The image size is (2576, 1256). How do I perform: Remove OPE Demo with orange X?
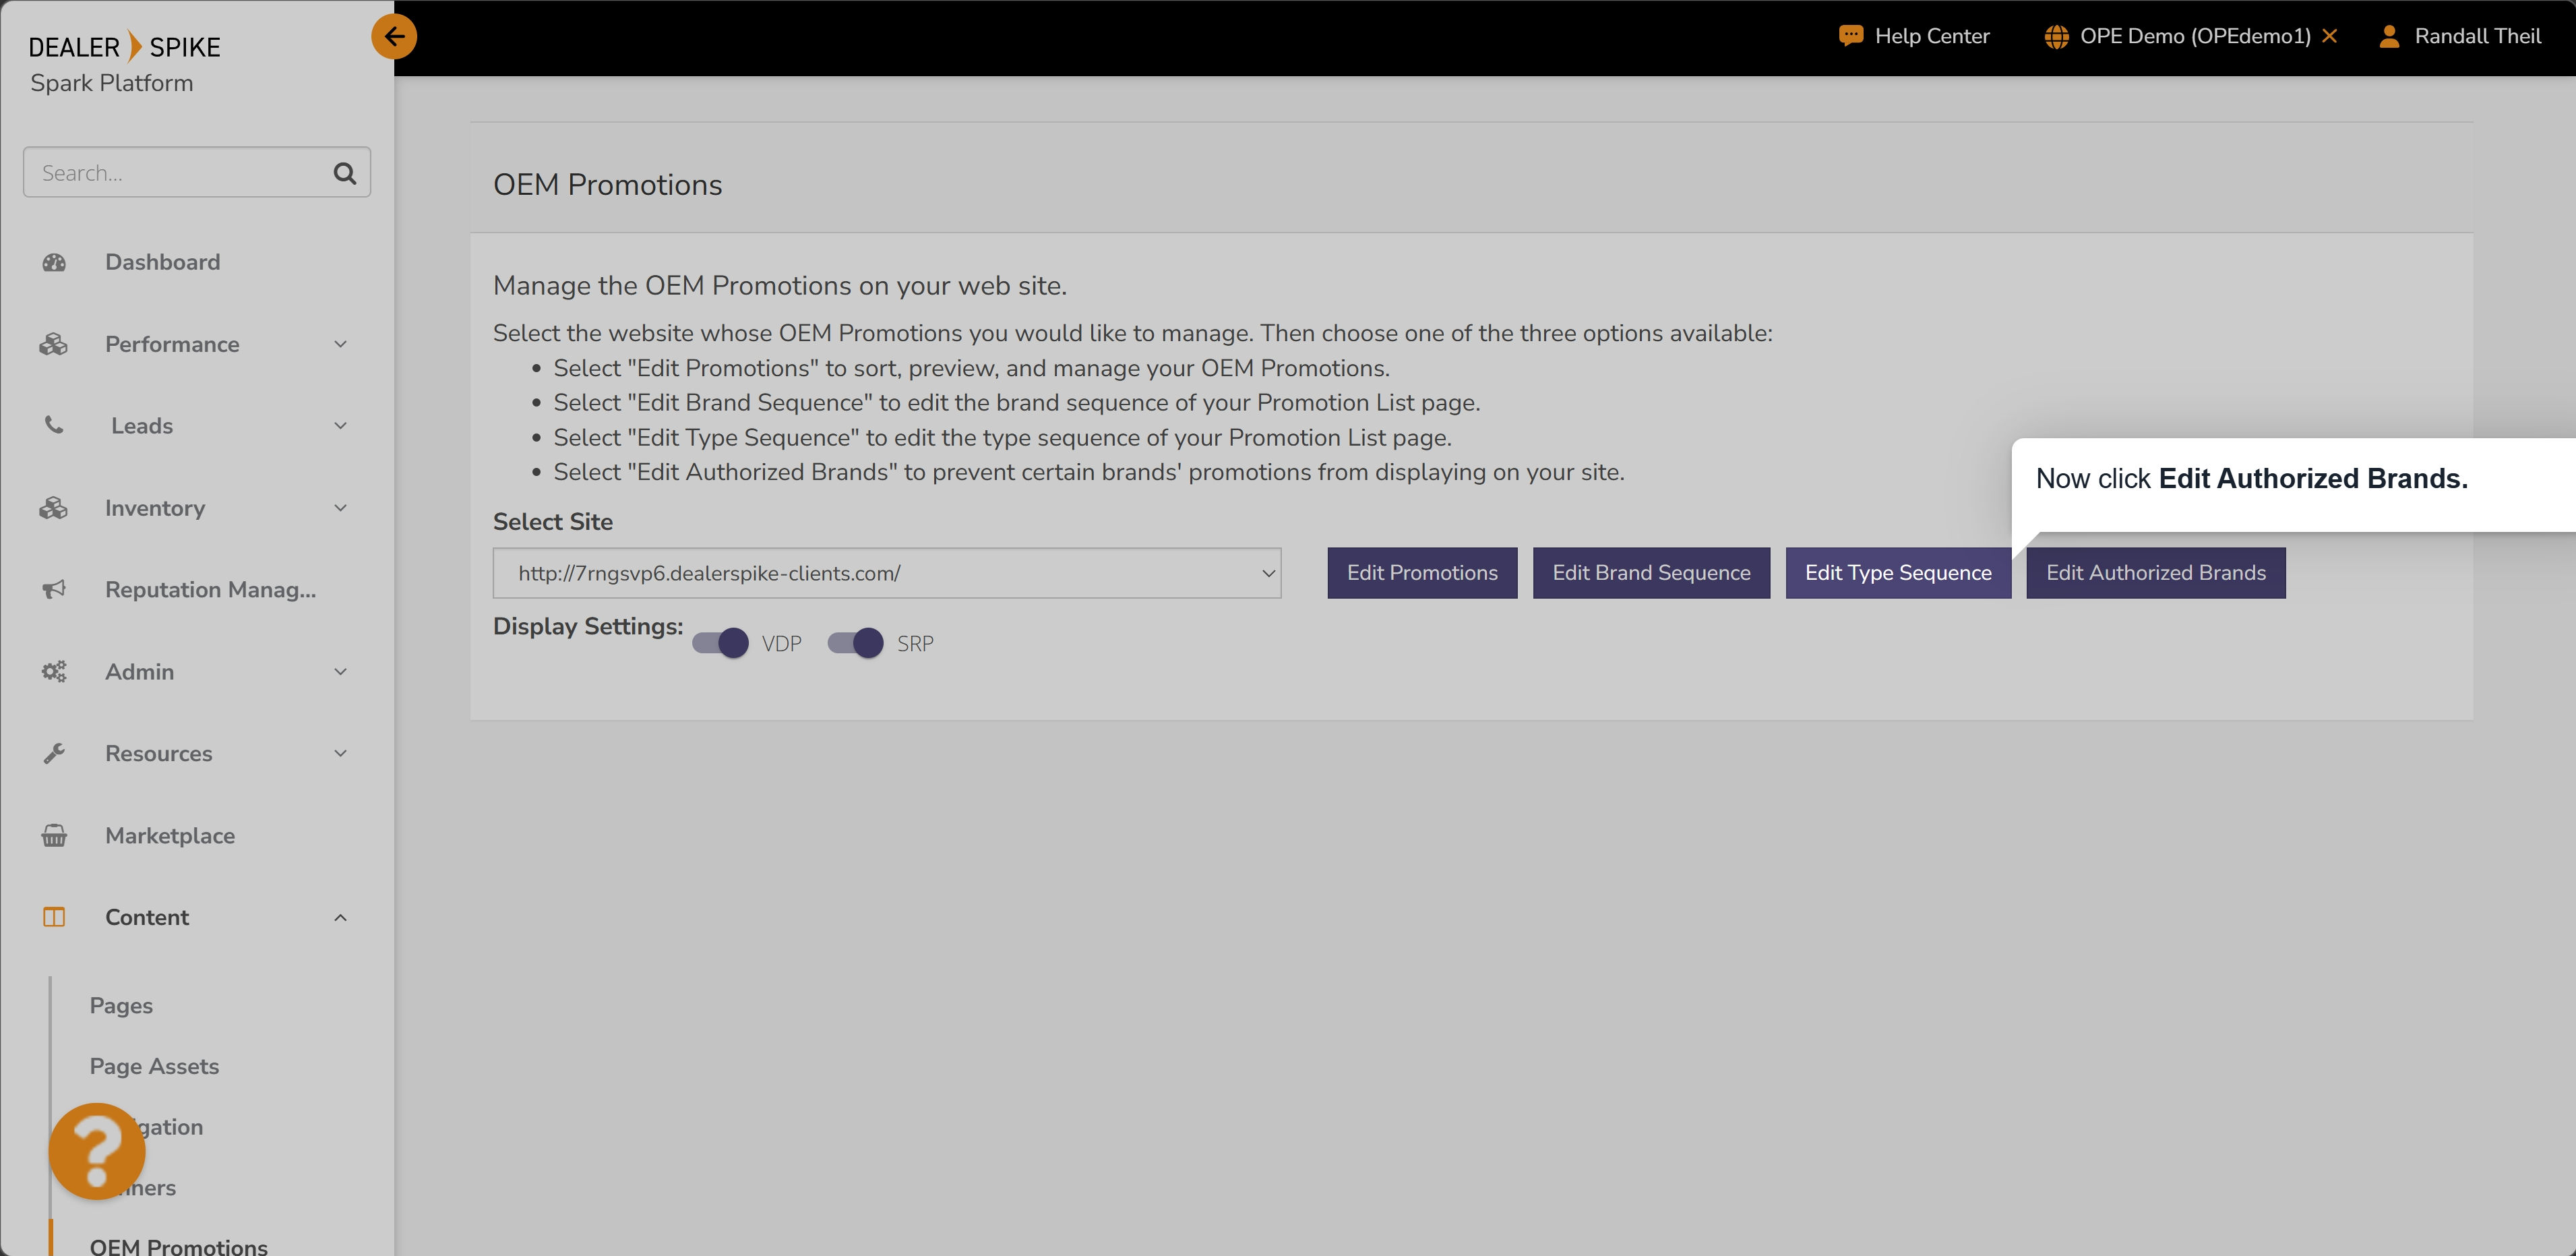pyautogui.click(x=2329, y=36)
